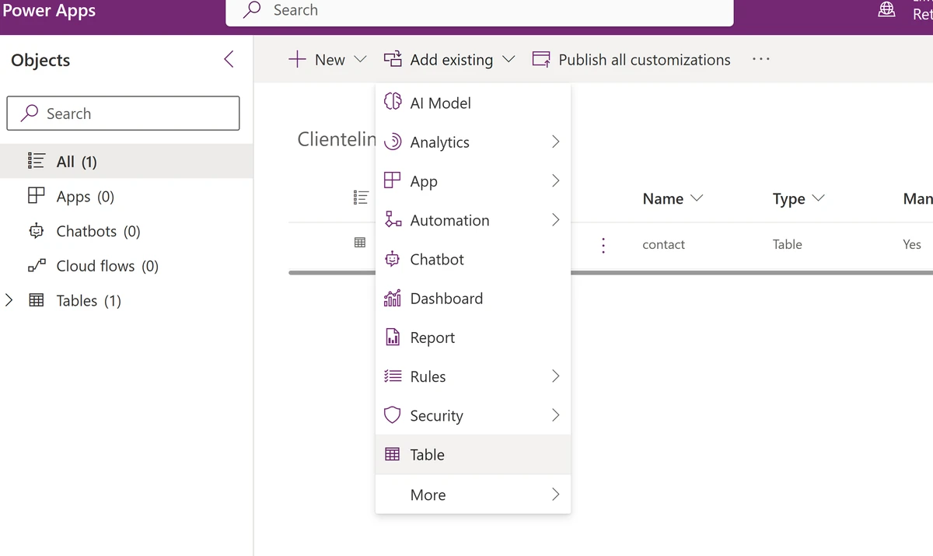The image size is (933, 556).
Task: Click the AI Model brain icon
Action: tap(393, 103)
